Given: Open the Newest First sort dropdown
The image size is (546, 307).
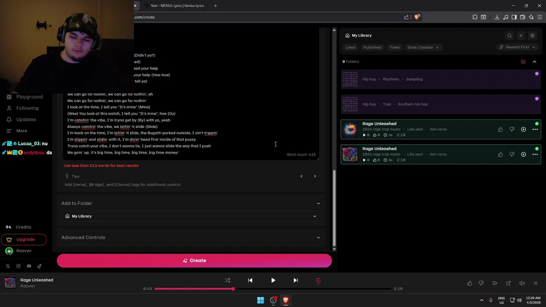Looking at the screenshot, I should click(517, 47).
